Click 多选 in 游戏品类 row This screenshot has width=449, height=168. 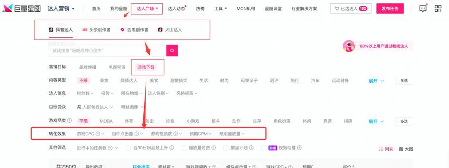tap(404, 121)
